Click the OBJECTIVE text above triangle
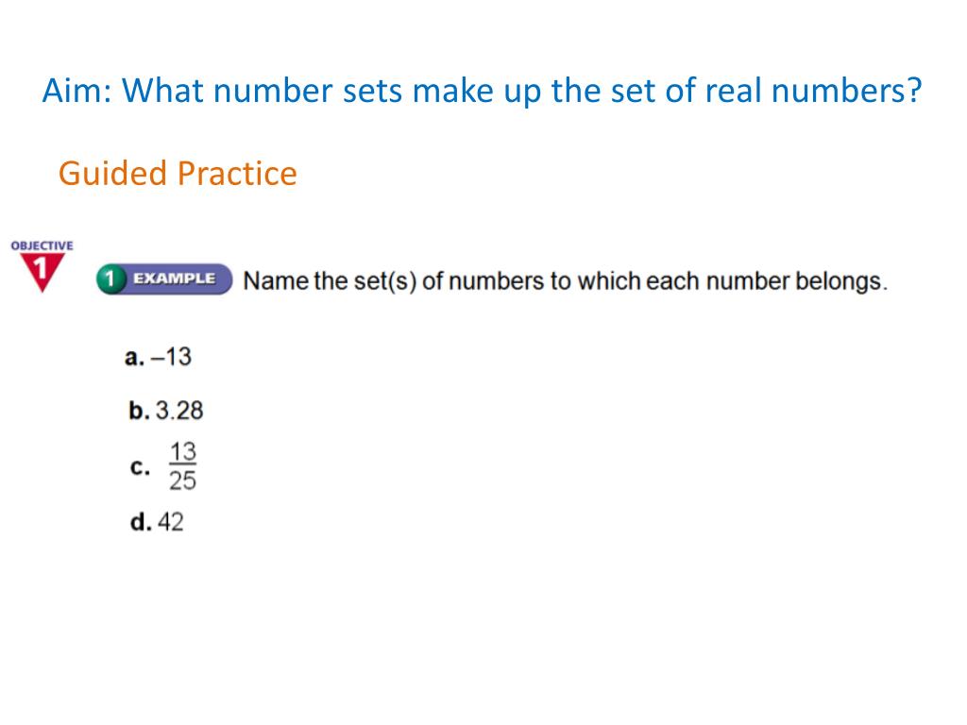This screenshot has height=725, width=967. point(42,245)
